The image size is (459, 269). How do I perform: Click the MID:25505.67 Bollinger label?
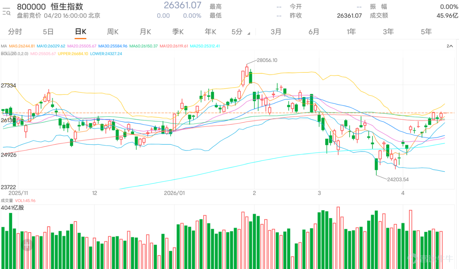coord(43,54)
